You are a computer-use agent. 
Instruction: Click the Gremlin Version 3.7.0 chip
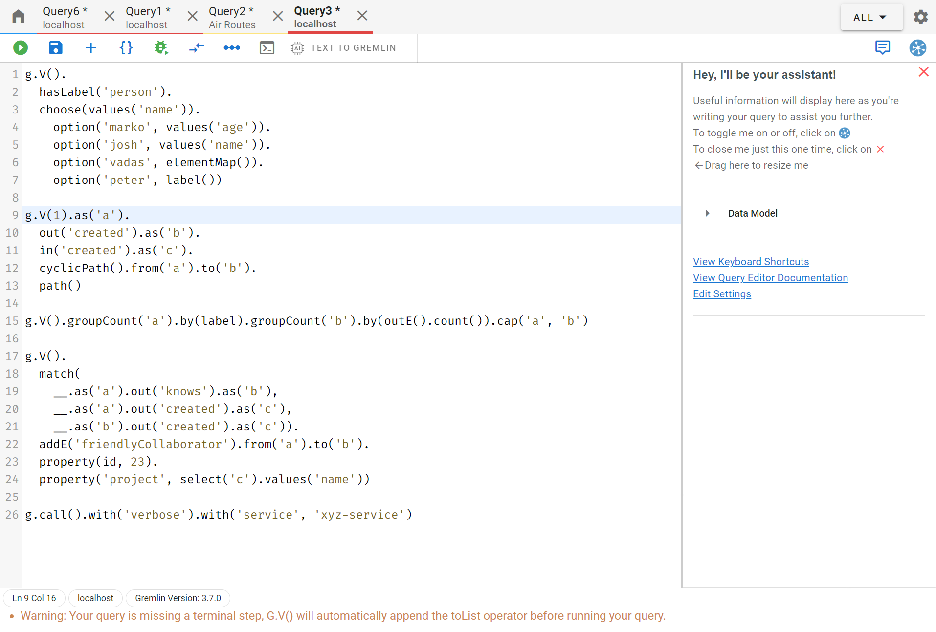178,598
